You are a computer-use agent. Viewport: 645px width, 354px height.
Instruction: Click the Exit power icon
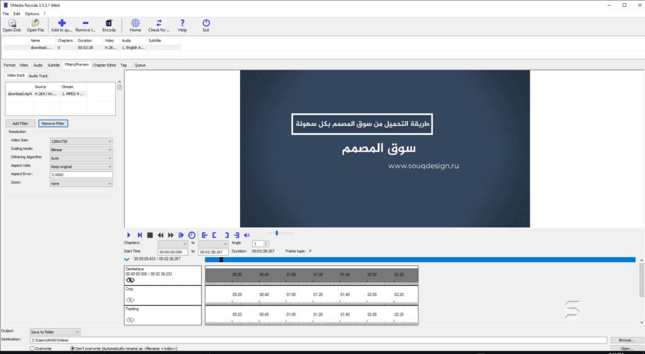[206, 25]
